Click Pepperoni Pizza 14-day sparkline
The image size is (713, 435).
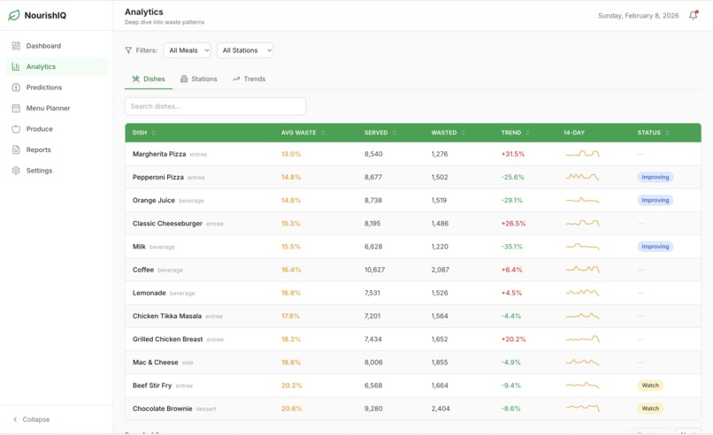582,177
